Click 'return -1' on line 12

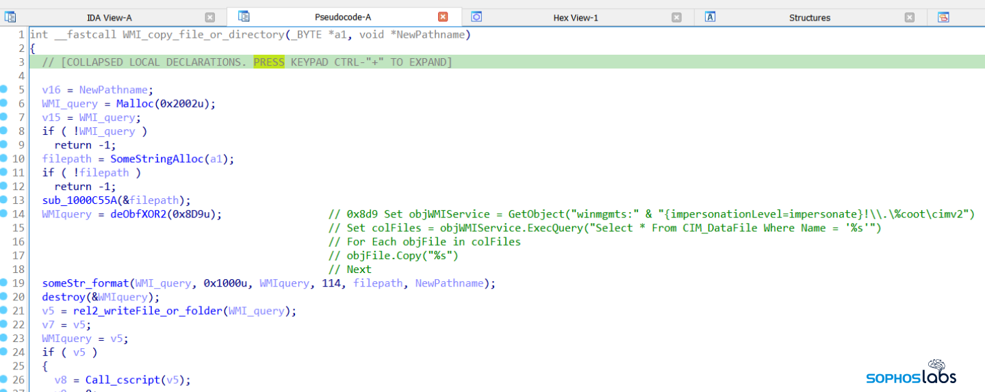coord(82,187)
